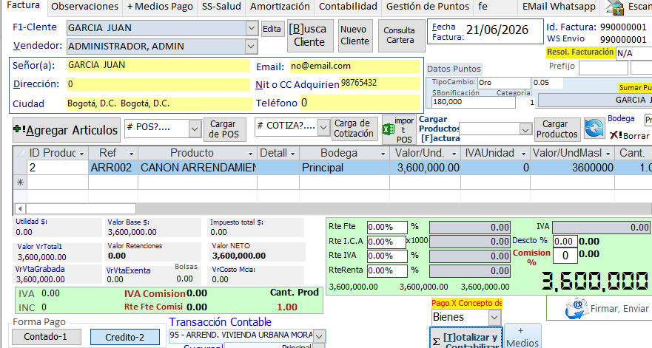This screenshot has height=348, width=652.
Task: Click the grid select-all corner cell
Action: pyautogui.click(x=20, y=153)
